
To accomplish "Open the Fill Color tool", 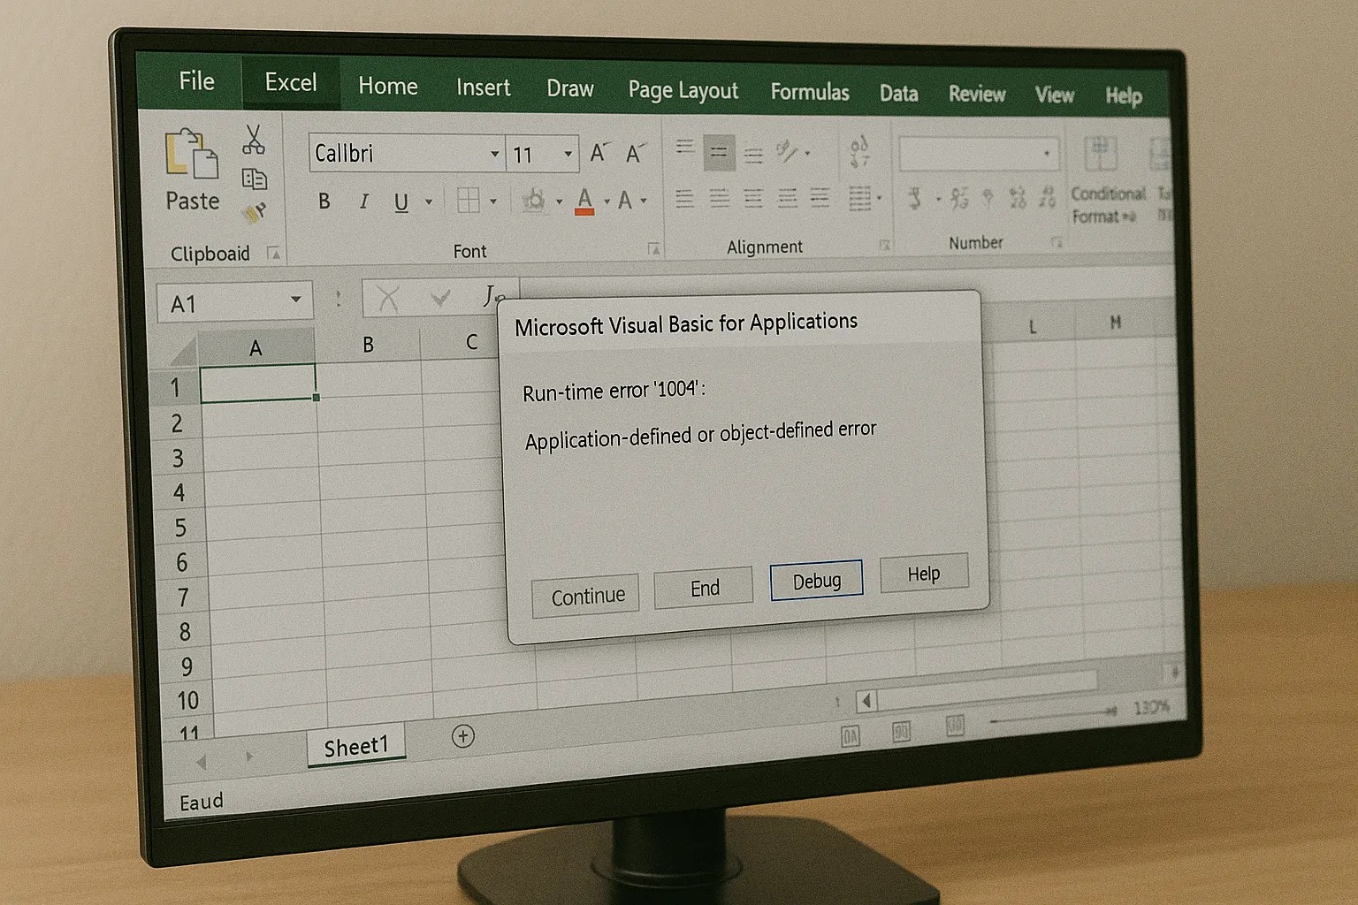I will (534, 202).
